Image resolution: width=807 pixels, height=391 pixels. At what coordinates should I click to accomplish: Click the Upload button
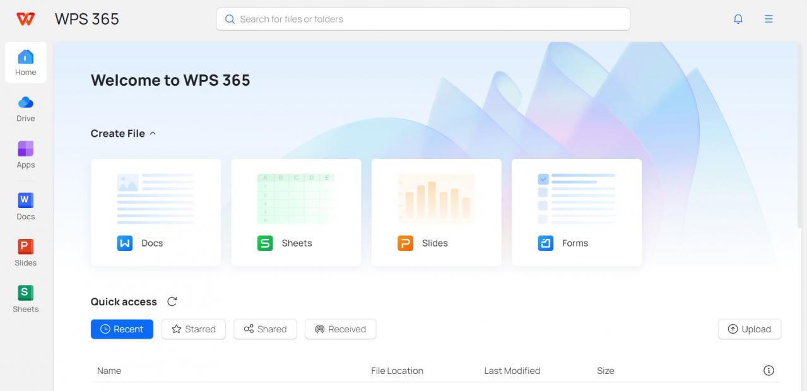coord(750,329)
